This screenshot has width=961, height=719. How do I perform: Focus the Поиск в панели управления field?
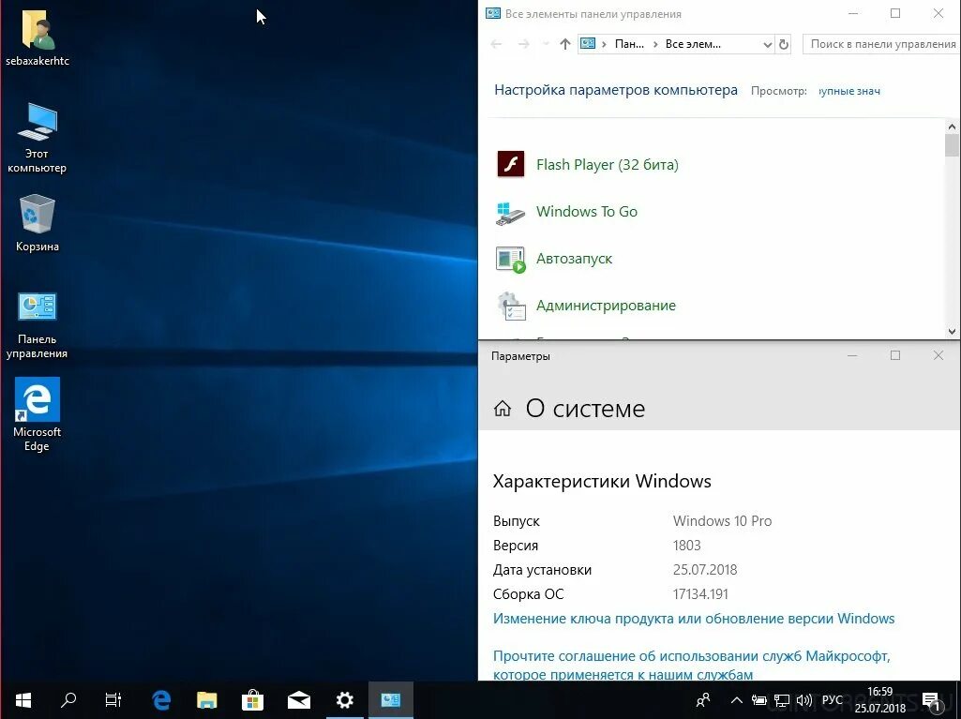881,44
